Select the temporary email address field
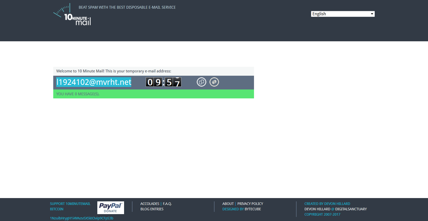Image resolution: width=428 pixels, height=221 pixels. 94,82
